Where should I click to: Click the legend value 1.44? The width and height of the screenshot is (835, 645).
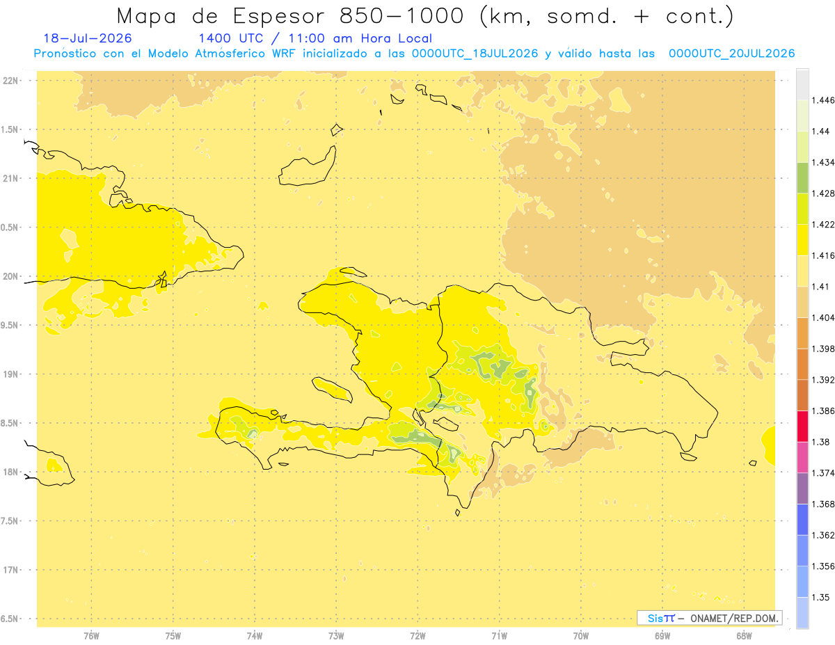click(822, 131)
